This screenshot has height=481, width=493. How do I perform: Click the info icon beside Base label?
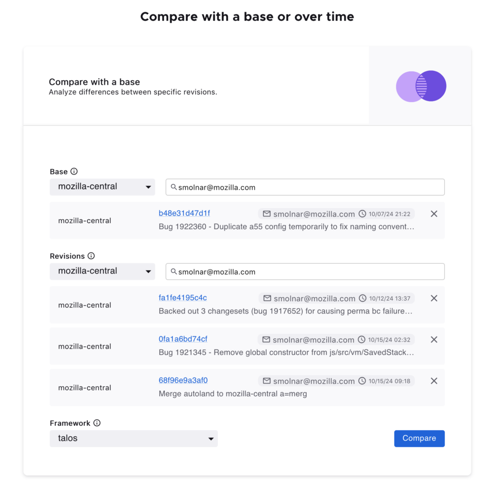(74, 171)
